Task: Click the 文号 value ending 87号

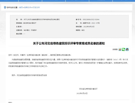Action: (x=91, y=23)
